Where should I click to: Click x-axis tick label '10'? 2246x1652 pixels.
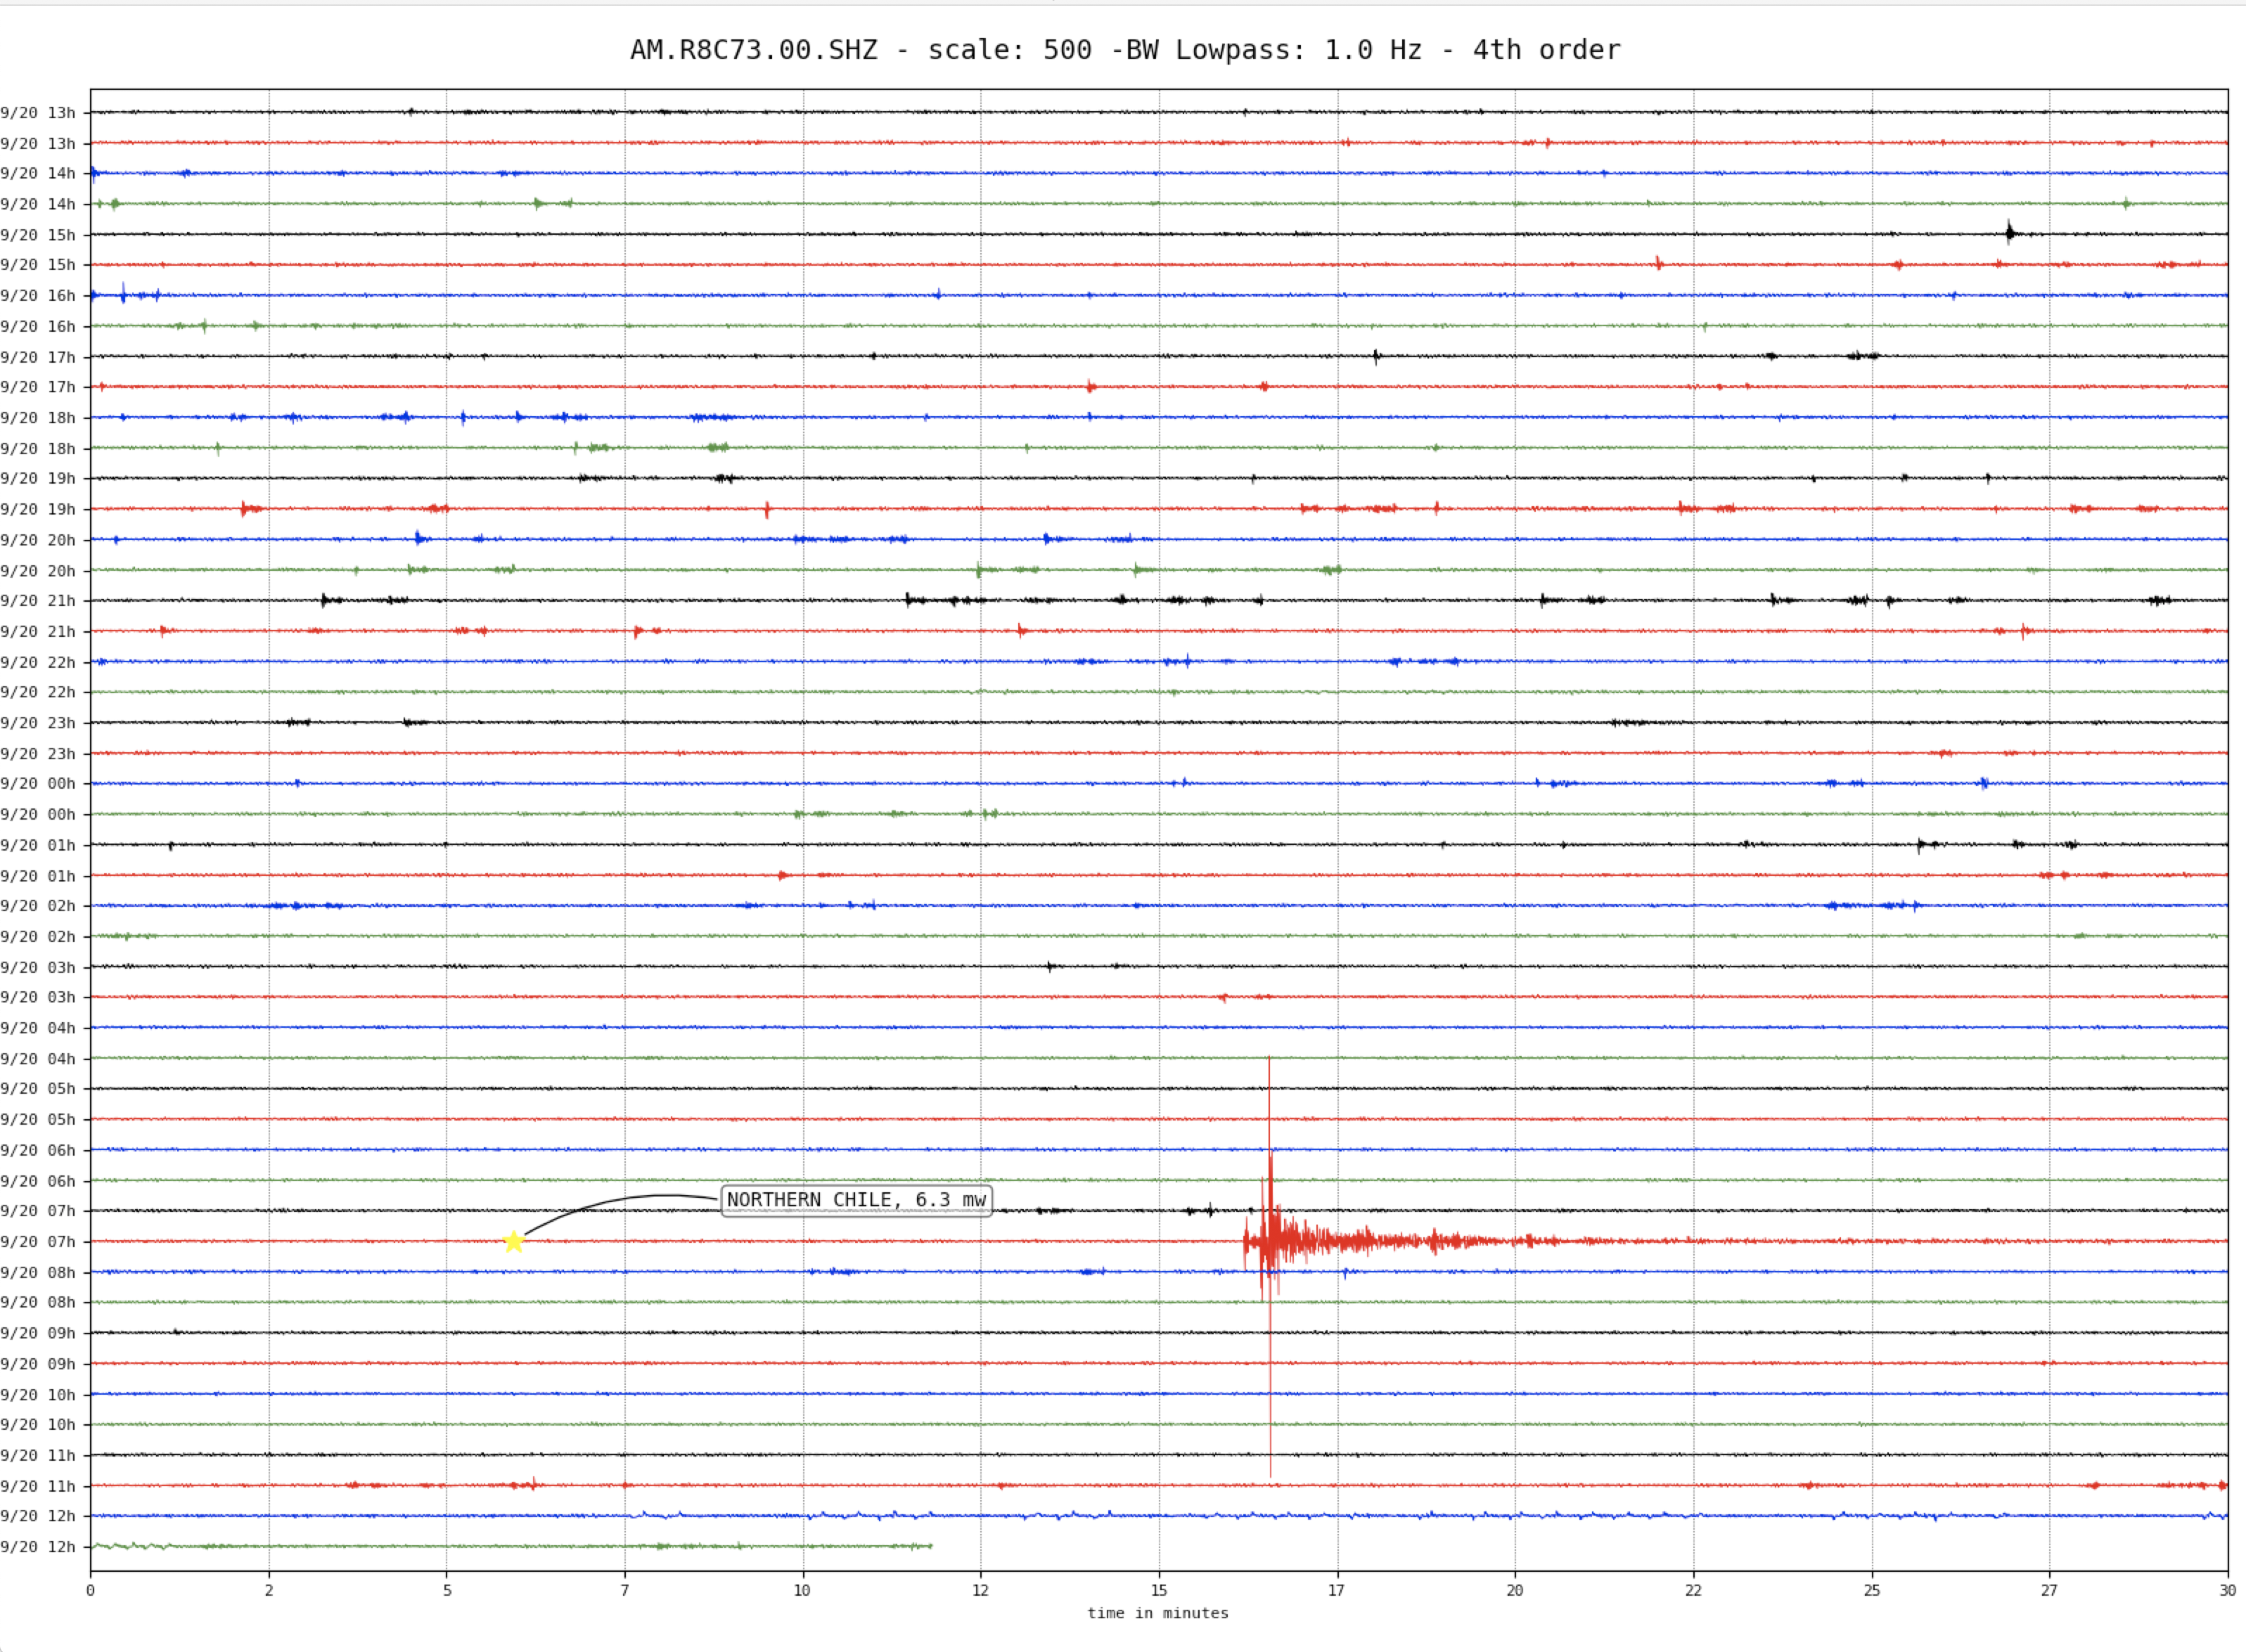(x=802, y=1590)
